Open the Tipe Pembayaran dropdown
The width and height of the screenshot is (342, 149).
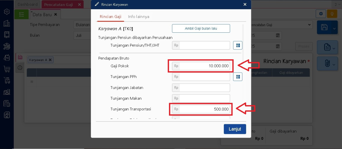pyautogui.click(x=82, y=25)
